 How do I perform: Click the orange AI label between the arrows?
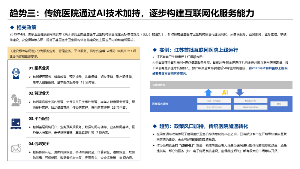click(x=225, y=93)
